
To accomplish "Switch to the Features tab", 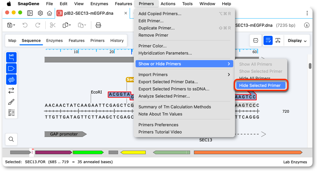I will (x=76, y=40).
